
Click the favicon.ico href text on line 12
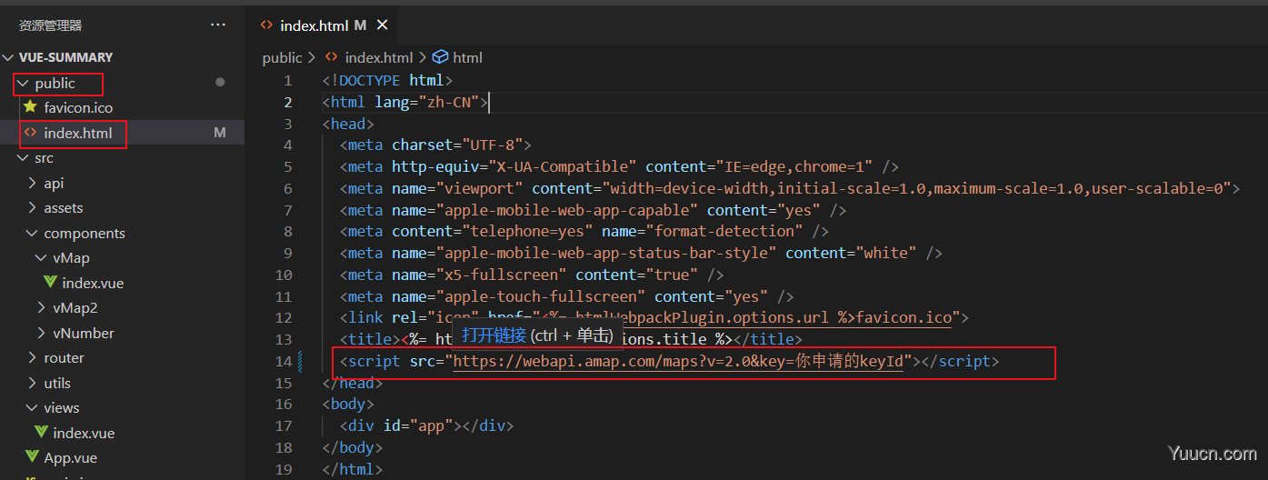click(902, 318)
